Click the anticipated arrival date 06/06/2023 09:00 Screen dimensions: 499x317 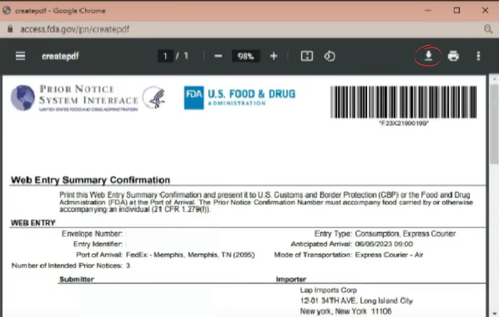click(384, 244)
